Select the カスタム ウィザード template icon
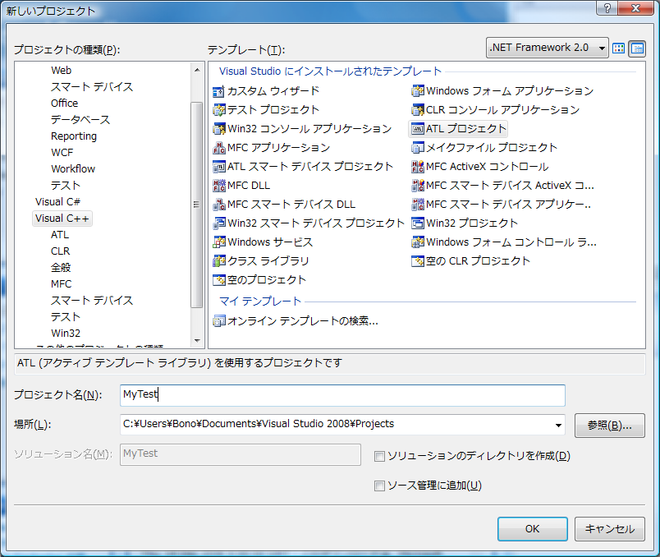Image resolution: width=660 pixels, height=557 pixels. point(219,91)
